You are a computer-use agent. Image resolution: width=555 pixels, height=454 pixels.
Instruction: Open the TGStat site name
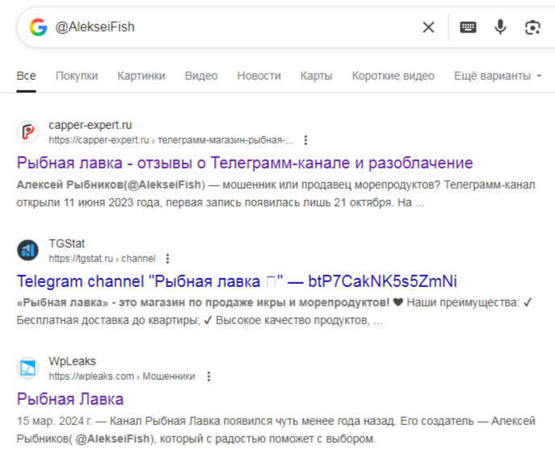pyautogui.click(x=67, y=244)
